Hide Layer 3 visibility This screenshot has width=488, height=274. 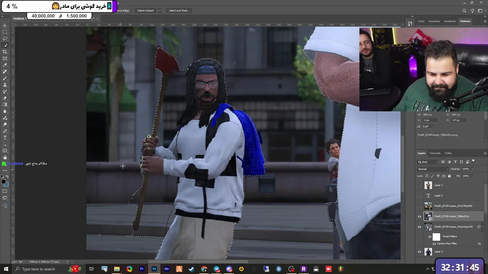[420, 252]
